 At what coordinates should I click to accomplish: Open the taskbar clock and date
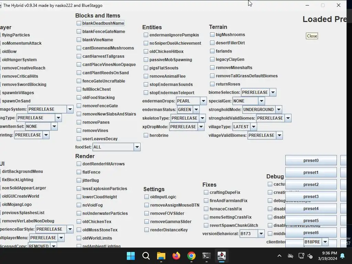coord(328,256)
